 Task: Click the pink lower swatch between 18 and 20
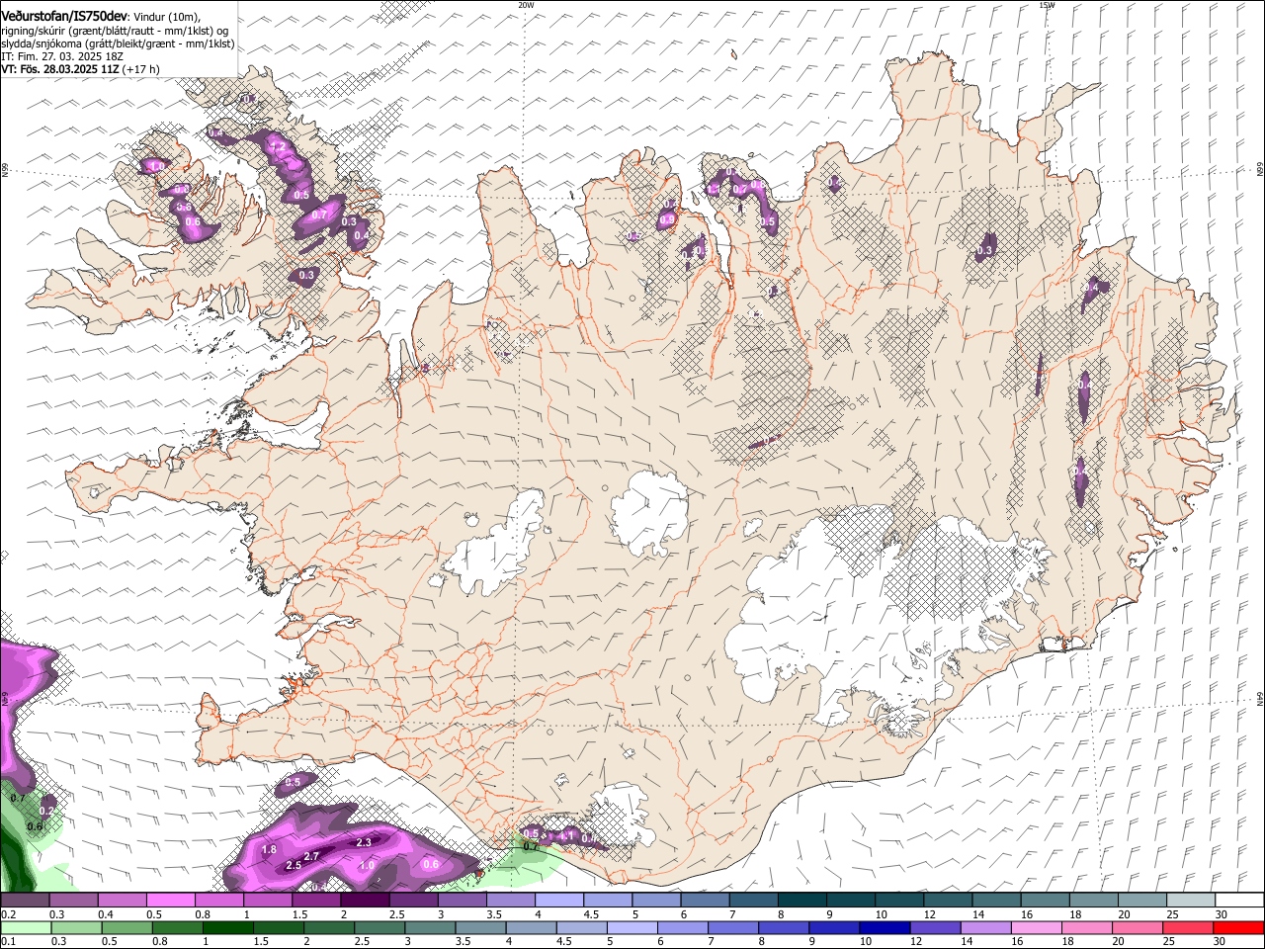point(1085,927)
